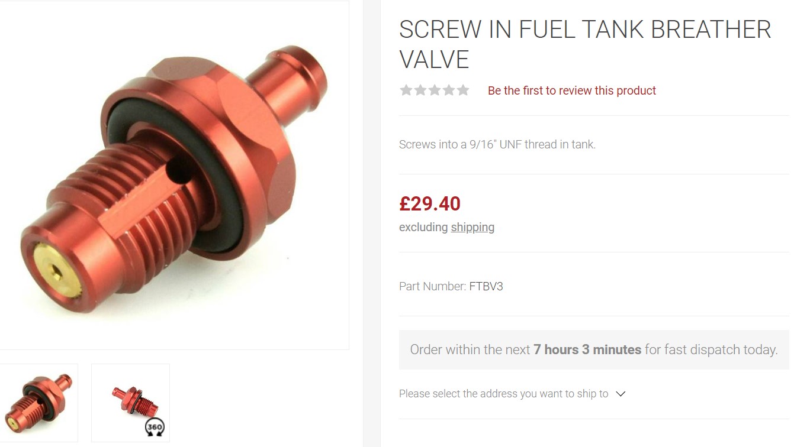Rate the product with the first star

[x=406, y=90]
